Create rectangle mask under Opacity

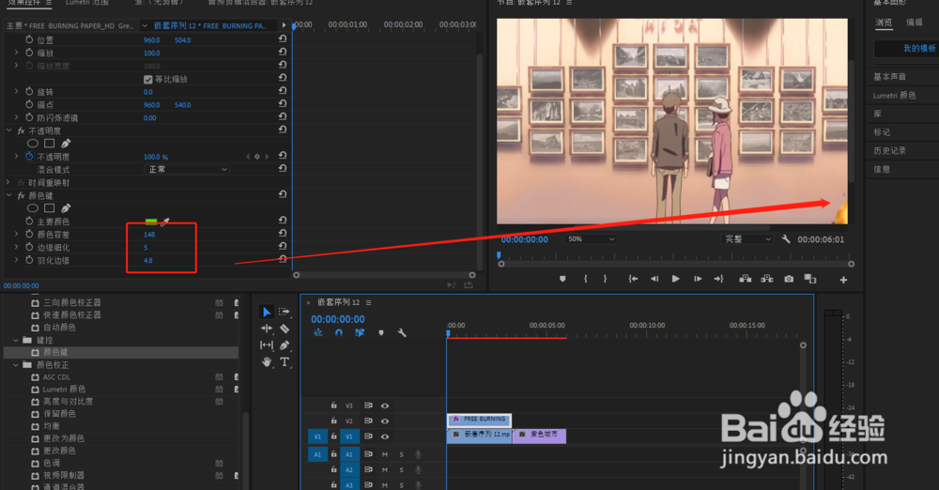click(49, 144)
